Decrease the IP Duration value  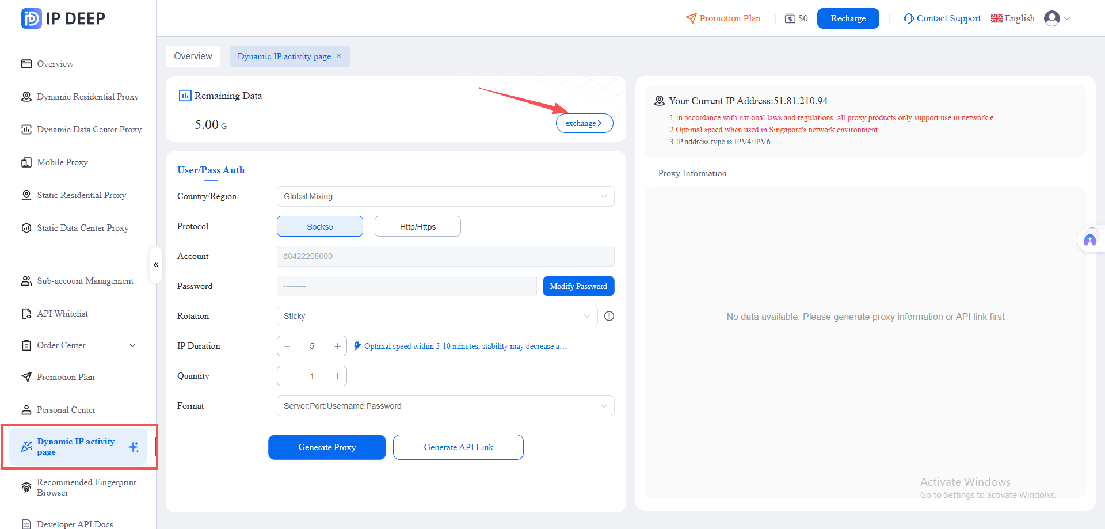click(x=287, y=346)
